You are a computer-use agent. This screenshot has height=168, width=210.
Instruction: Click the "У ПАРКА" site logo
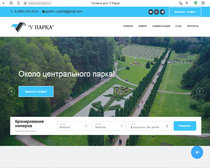point(32,27)
